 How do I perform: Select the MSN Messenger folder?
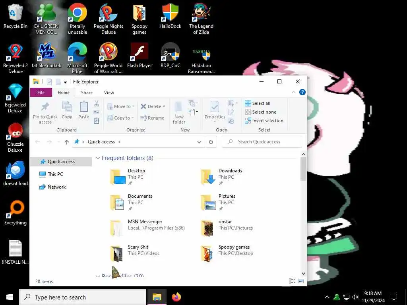pyautogui.click(x=147, y=228)
